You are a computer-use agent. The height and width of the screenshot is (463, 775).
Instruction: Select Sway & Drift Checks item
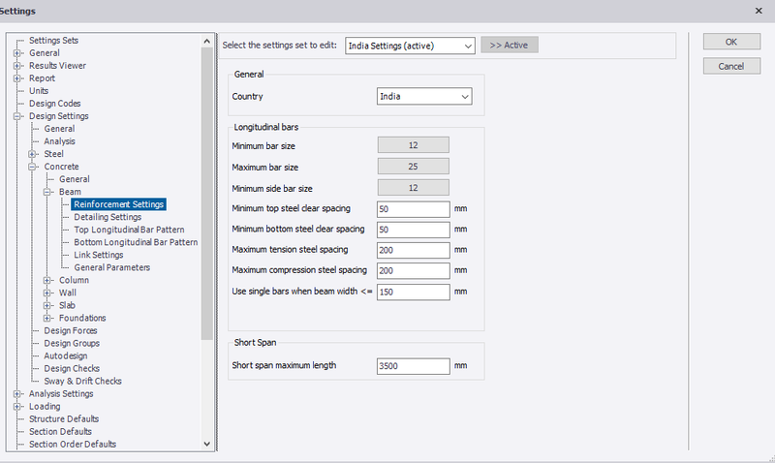pos(82,381)
